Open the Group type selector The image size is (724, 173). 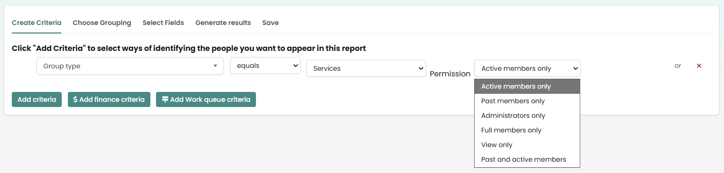(130, 66)
